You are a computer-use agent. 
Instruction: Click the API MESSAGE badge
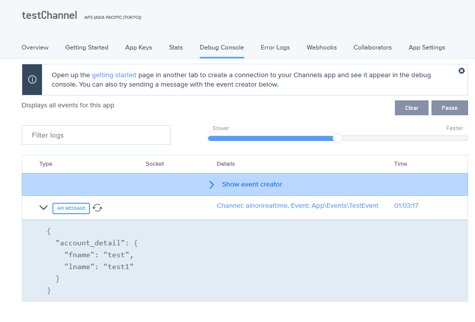[71, 208]
